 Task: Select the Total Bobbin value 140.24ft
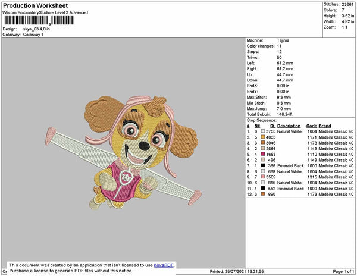[x=284, y=114]
